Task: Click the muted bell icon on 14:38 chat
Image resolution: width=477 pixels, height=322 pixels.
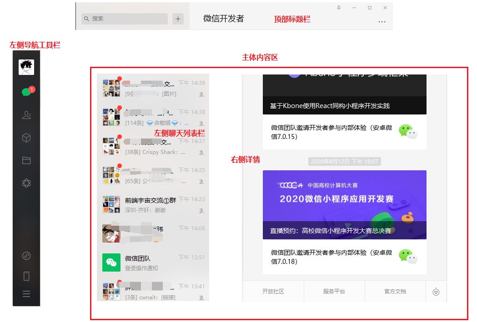Action: [201, 124]
